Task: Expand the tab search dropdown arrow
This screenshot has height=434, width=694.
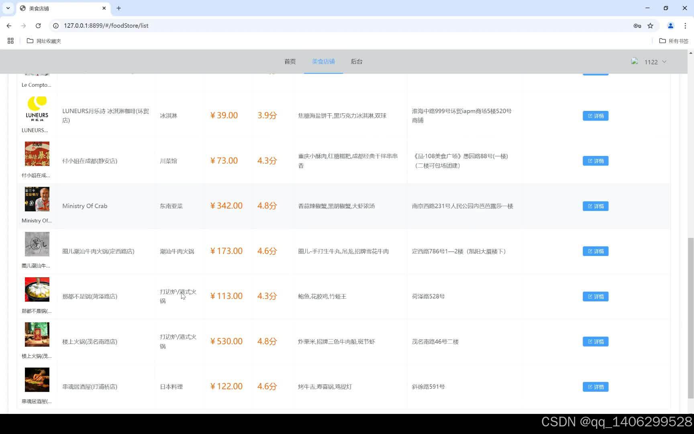Action: 8,8
